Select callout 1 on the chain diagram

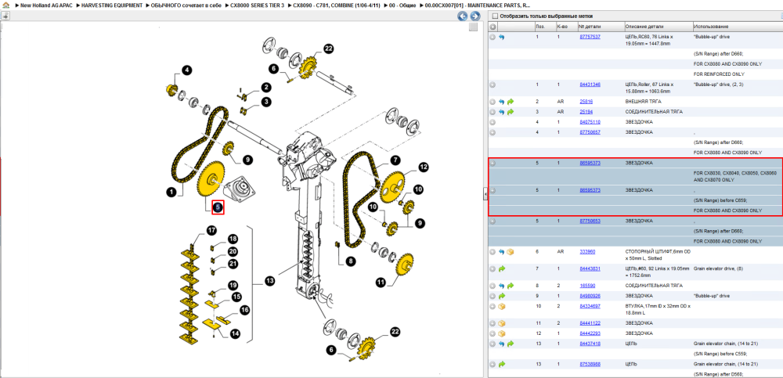pos(171,191)
